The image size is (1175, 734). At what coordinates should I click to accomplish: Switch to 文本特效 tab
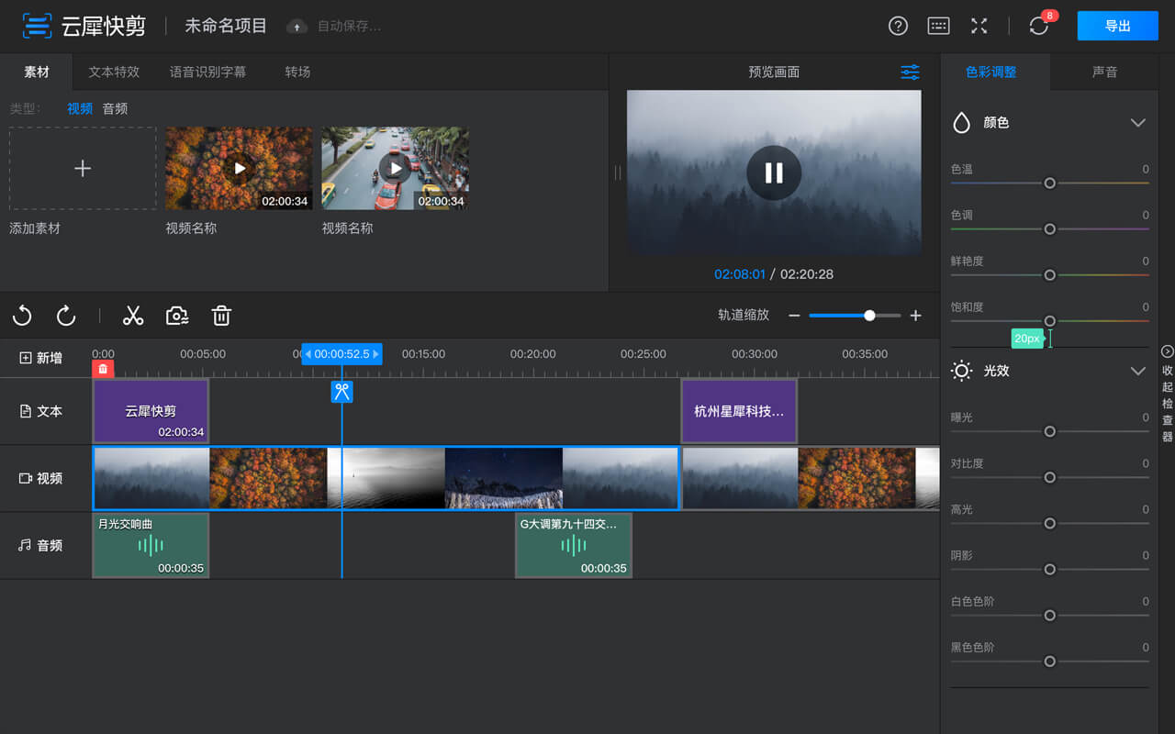[x=114, y=72]
